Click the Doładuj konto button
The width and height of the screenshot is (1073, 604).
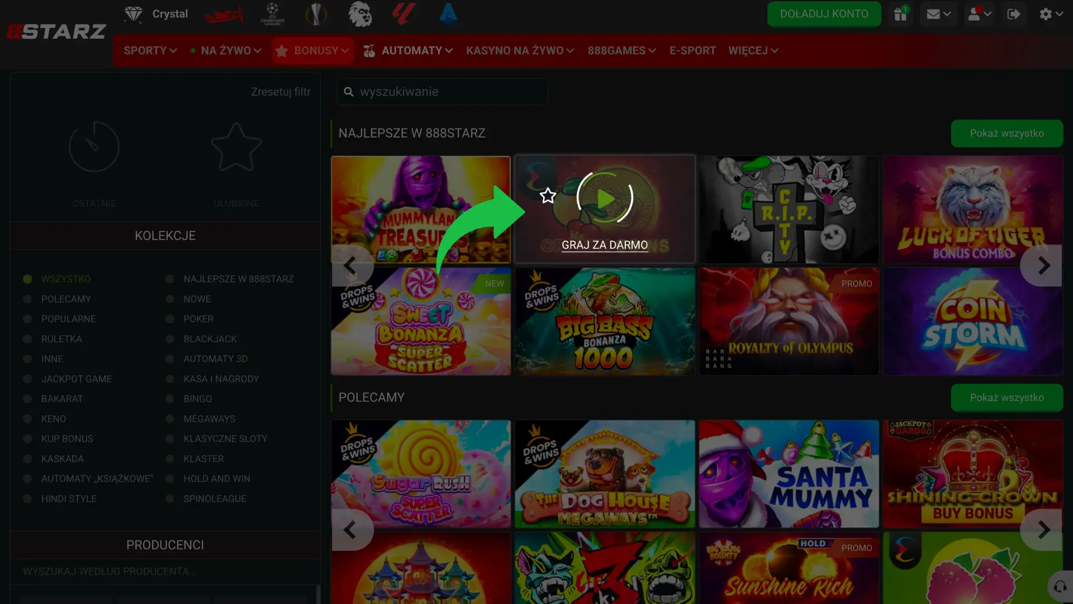pyautogui.click(x=824, y=14)
